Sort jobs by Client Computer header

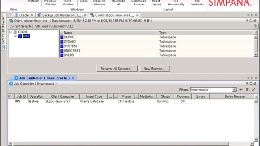[62, 97]
